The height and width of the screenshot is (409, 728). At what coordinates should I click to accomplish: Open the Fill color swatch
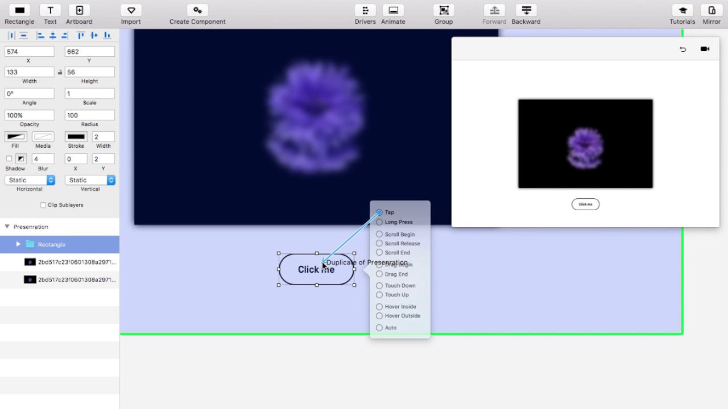pyautogui.click(x=15, y=137)
